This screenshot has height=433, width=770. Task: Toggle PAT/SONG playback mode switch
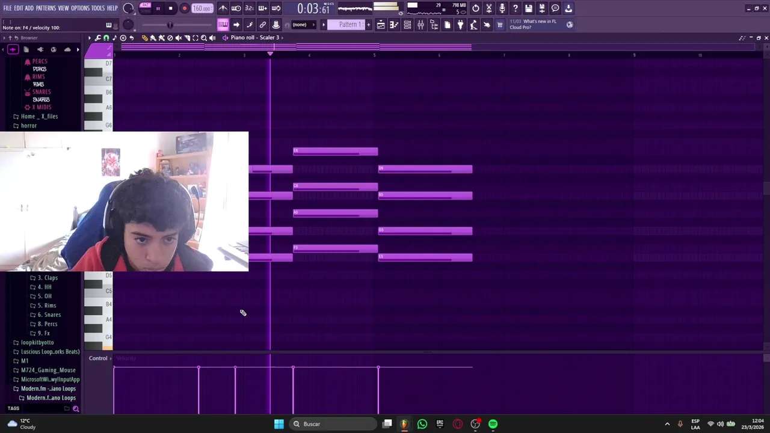coord(146,8)
